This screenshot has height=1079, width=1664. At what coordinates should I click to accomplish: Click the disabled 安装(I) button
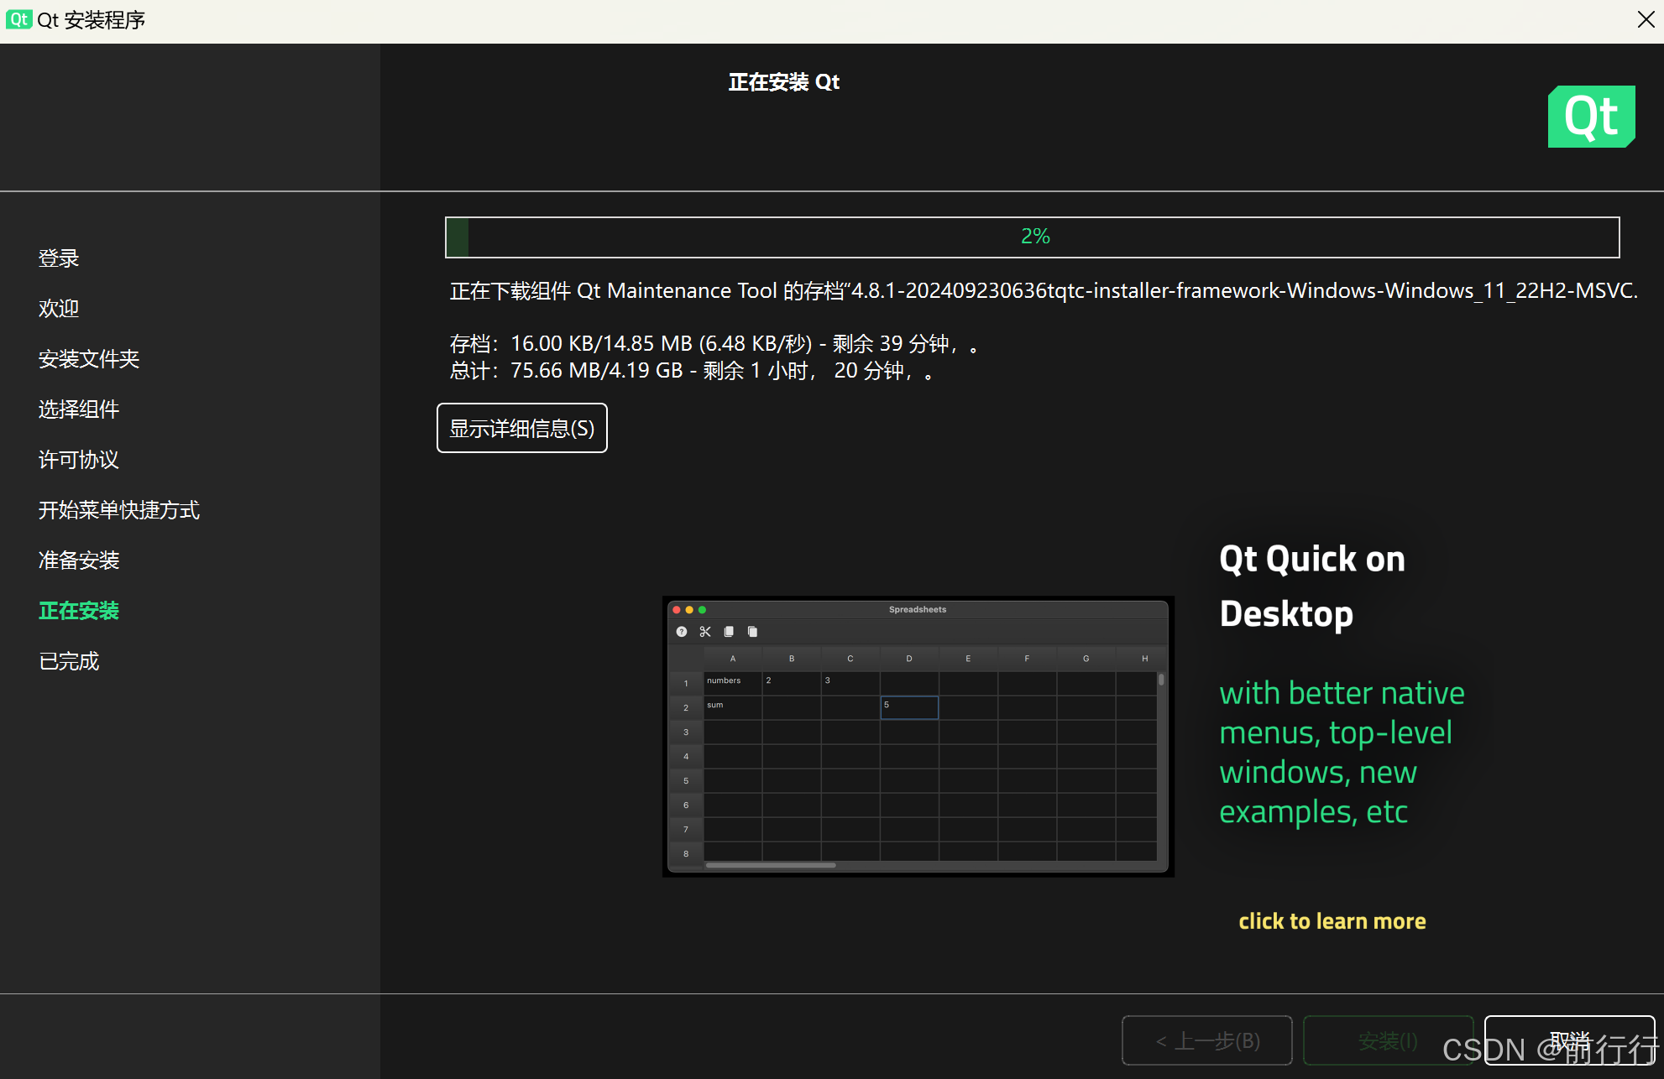1388,1040
